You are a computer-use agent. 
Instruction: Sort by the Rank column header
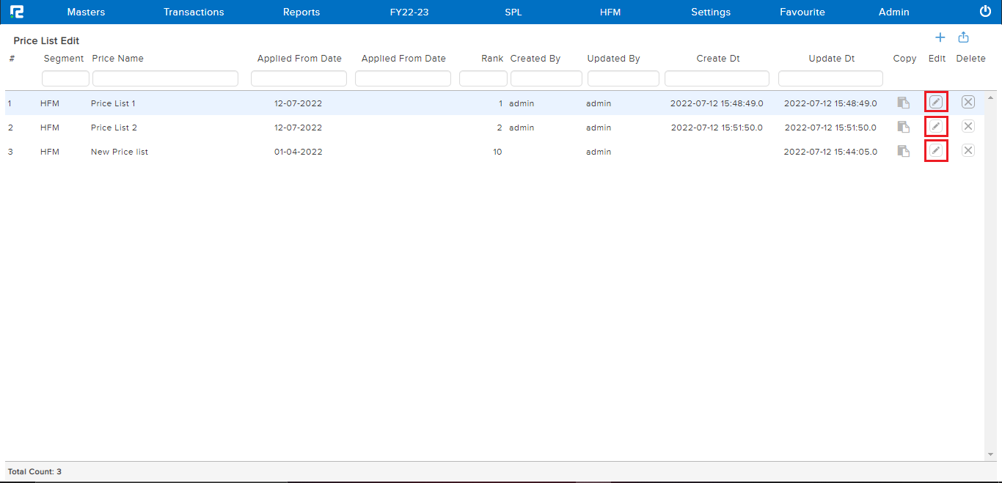[x=492, y=59]
